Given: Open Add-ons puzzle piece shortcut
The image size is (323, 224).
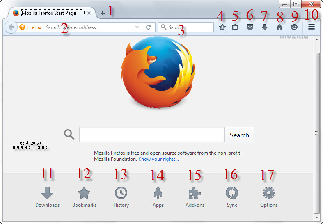Looking at the screenshot, I should [195, 197].
